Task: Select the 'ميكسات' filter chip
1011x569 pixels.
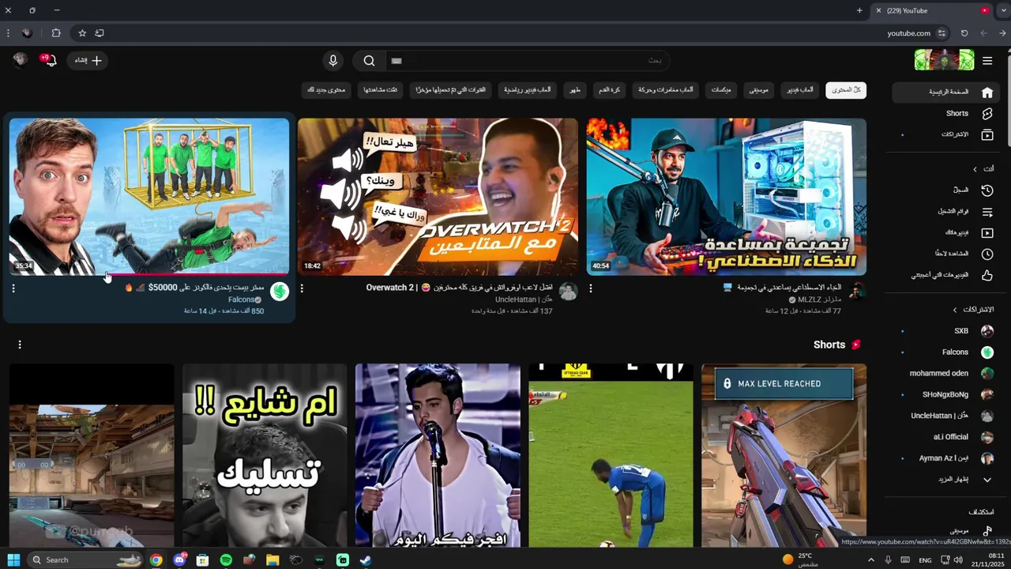Action: pos(721,90)
